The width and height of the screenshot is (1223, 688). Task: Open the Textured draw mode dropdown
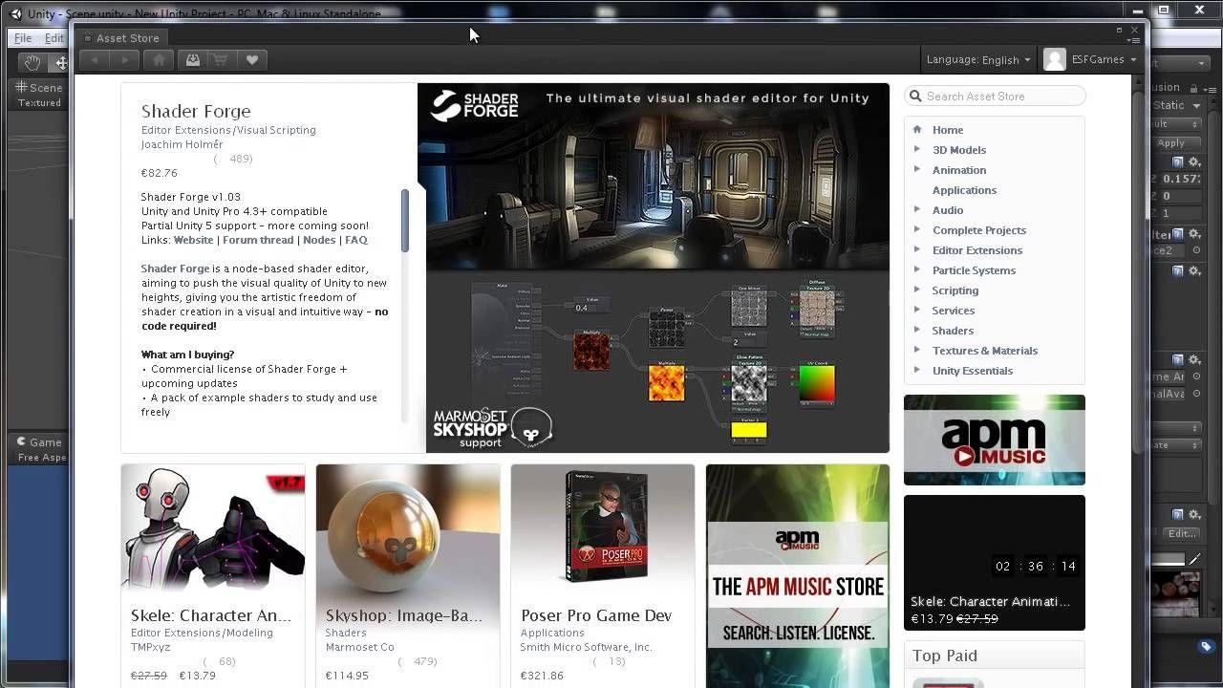39,102
